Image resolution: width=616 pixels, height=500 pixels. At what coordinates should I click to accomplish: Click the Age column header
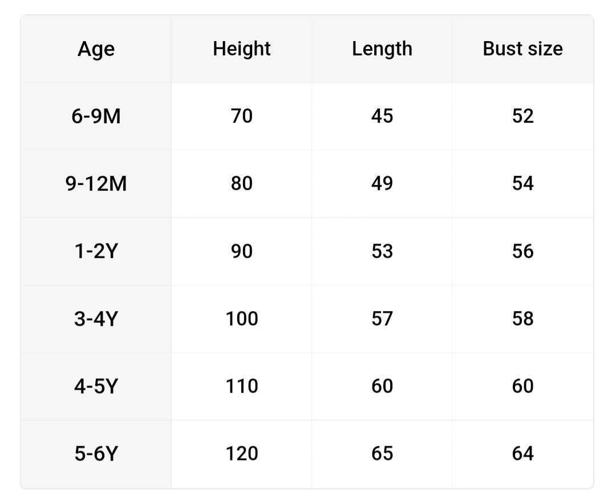coord(96,49)
